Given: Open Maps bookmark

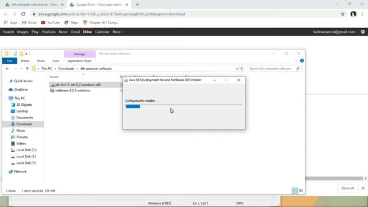Looking at the screenshot, I should pos(71,22).
